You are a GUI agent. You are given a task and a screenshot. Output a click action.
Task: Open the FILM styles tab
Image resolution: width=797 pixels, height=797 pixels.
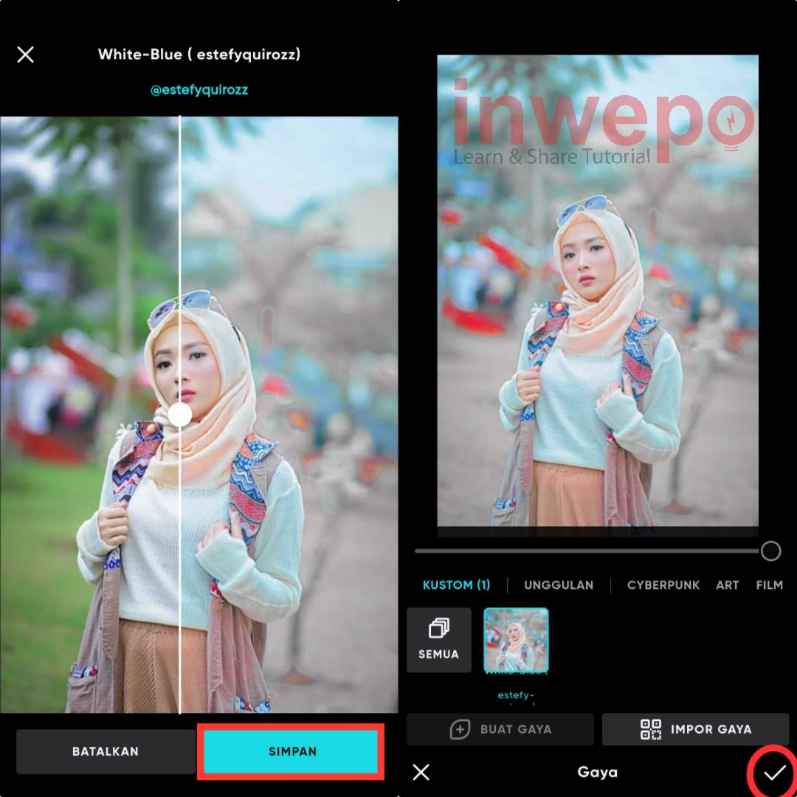770,585
